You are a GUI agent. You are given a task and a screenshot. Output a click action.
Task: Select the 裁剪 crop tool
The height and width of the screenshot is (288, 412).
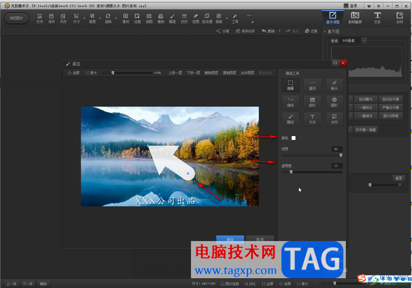(92, 19)
